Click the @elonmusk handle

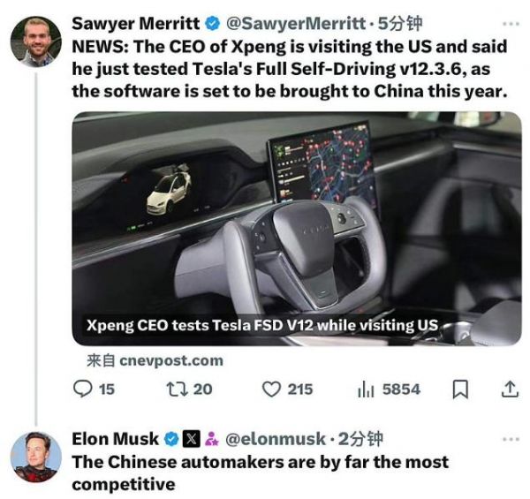pyautogui.click(x=276, y=439)
